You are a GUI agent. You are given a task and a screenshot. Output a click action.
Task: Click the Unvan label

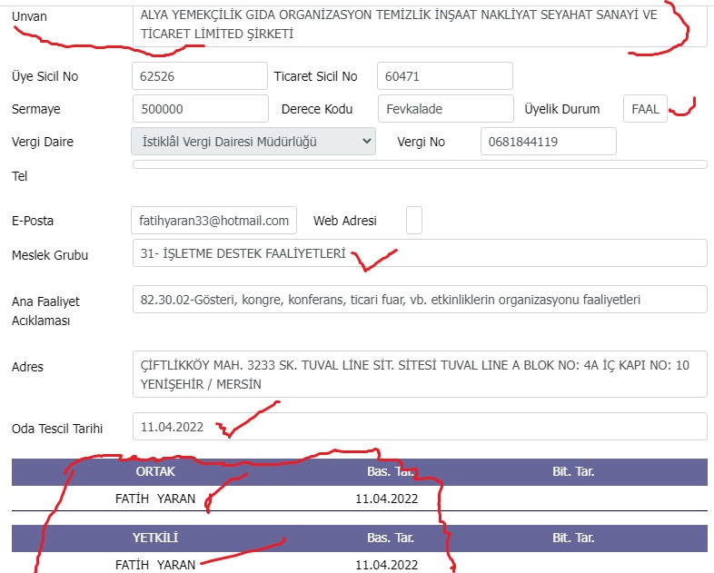pyautogui.click(x=29, y=16)
